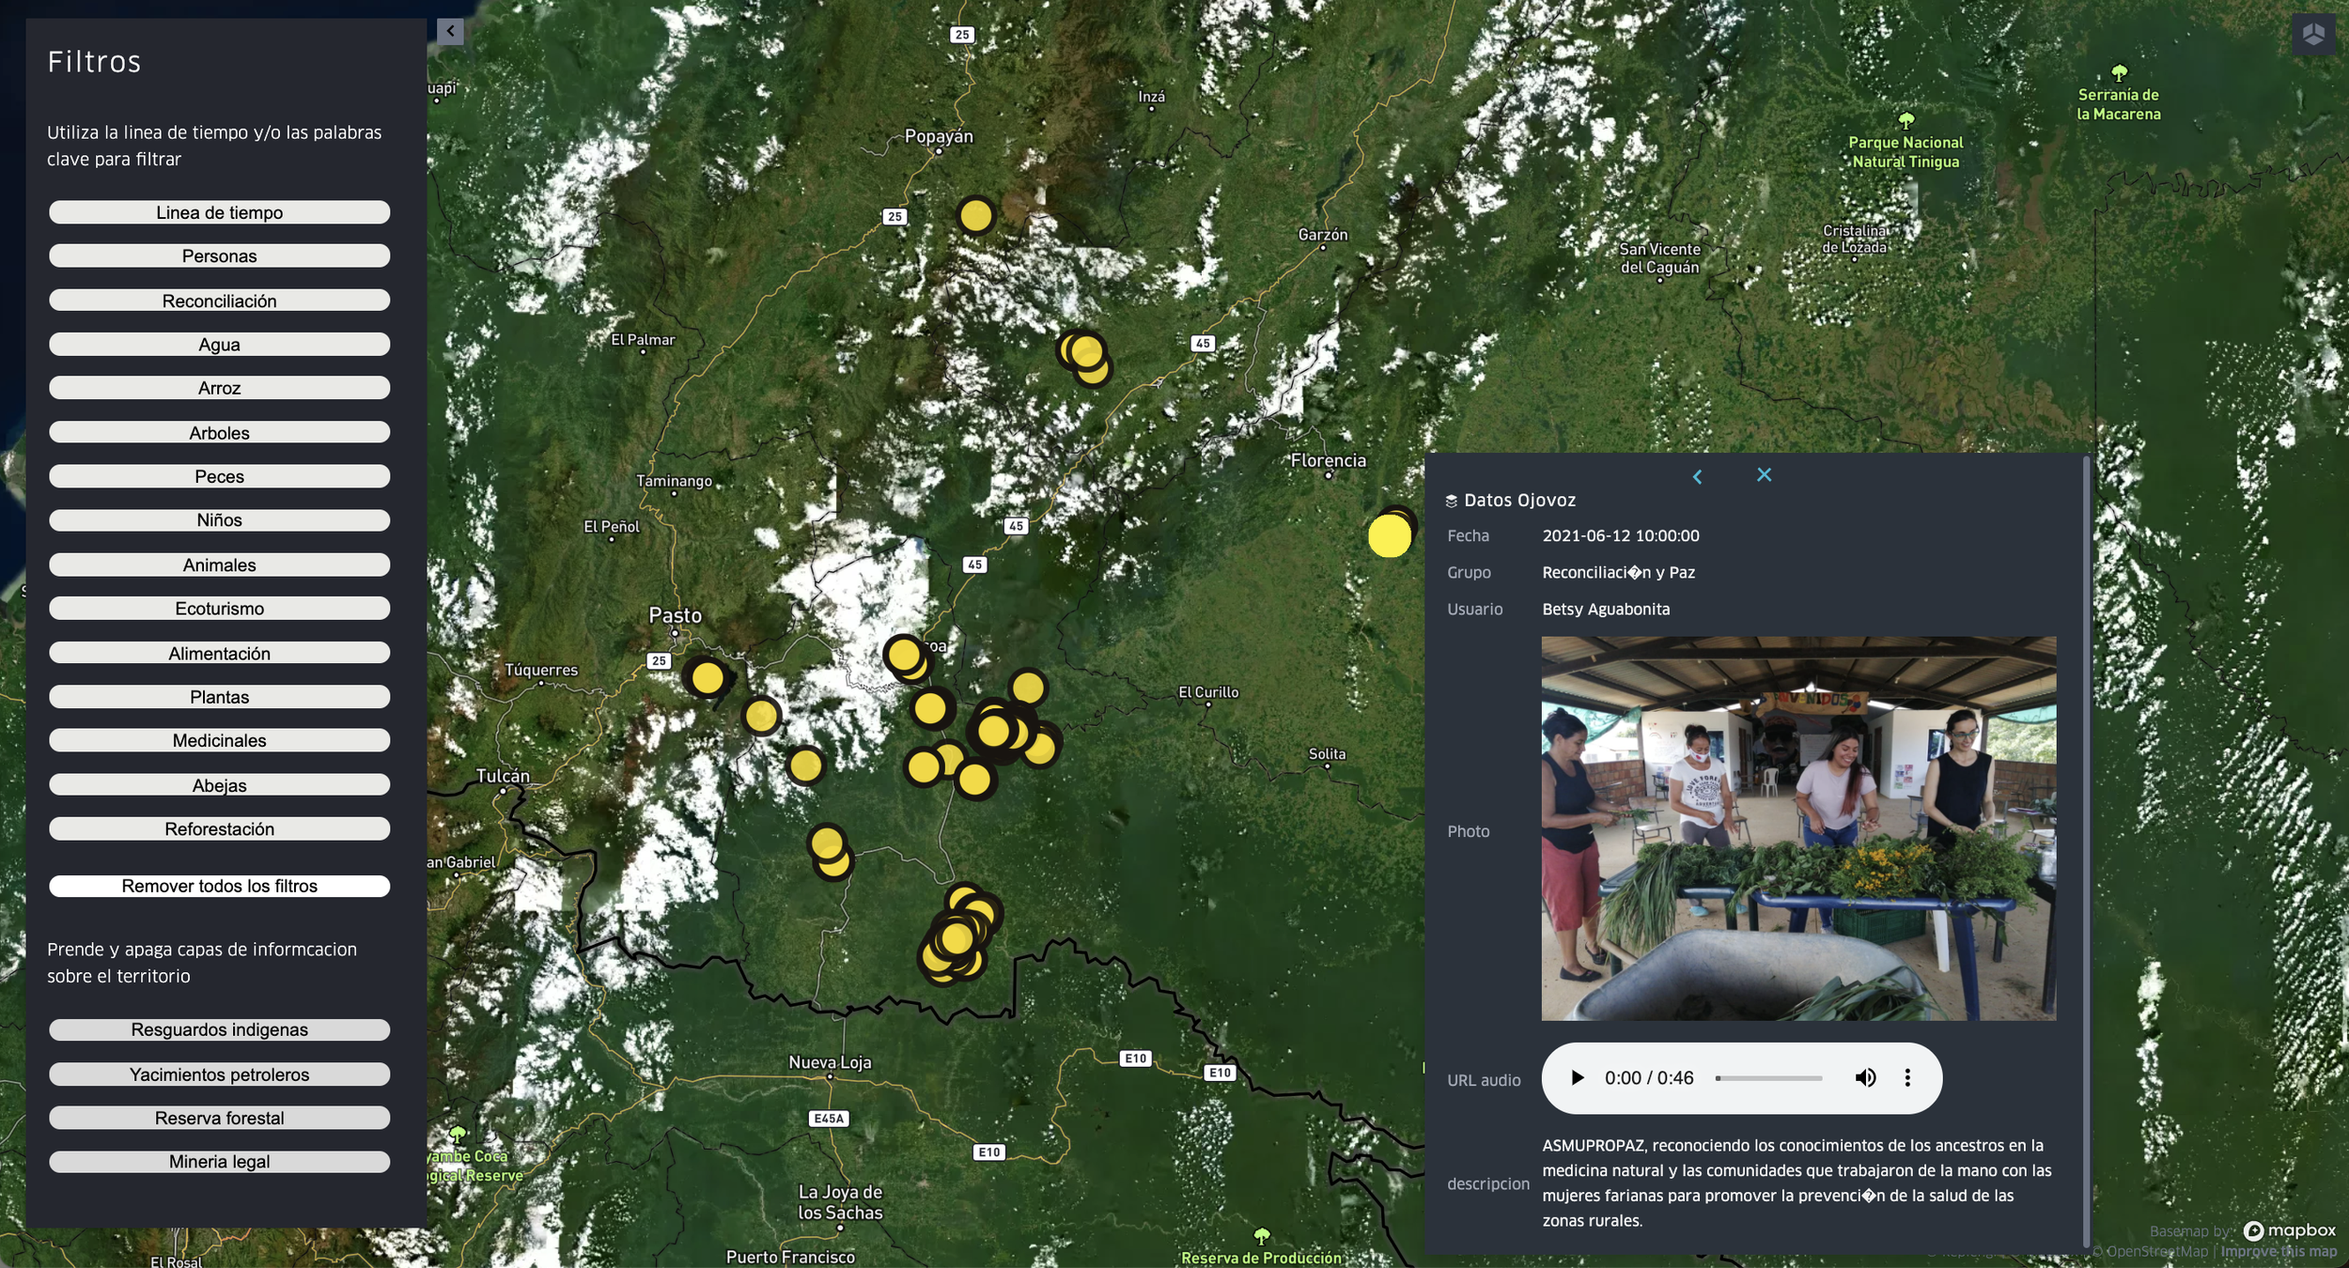
Task: Click the Serranía de la Macarena park icon
Action: (2119, 72)
